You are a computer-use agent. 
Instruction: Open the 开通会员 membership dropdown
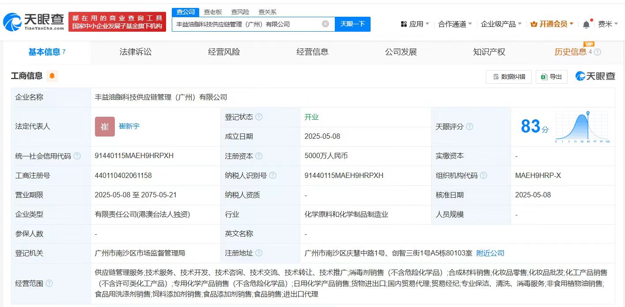tap(552, 24)
